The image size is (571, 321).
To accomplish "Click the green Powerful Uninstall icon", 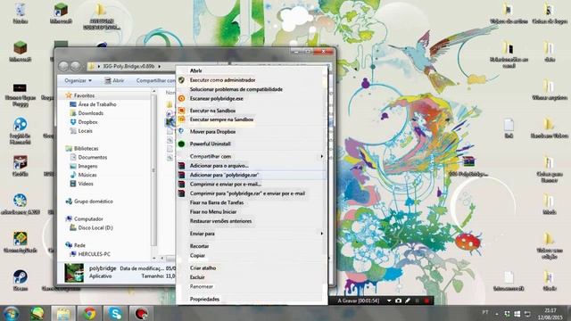I will (x=181, y=144).
